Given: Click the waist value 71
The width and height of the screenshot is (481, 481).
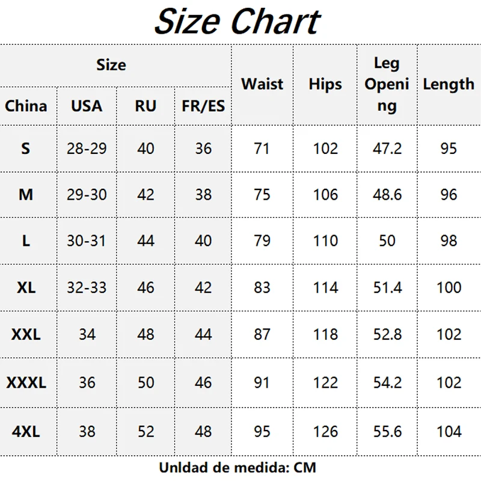Looking at the screenshot, I should [x=262, y=149].
